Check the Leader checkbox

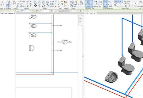(75, 11)
